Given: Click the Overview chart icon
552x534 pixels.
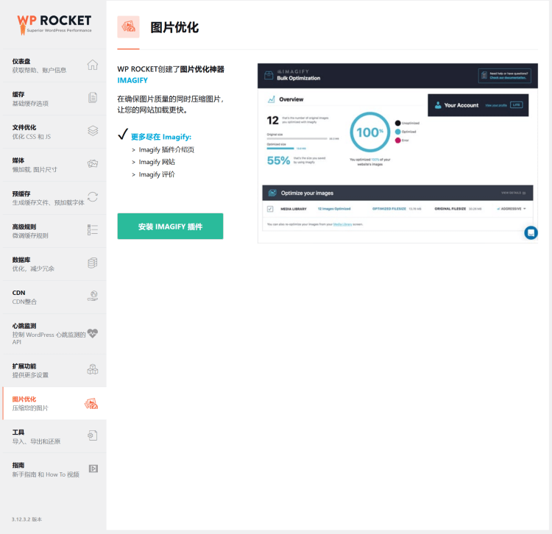Looking at the screenshot, I should [x=271, y=99].
